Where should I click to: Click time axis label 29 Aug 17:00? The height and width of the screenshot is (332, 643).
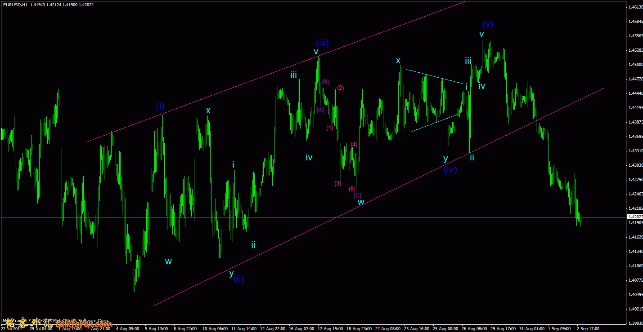[503, 328]
